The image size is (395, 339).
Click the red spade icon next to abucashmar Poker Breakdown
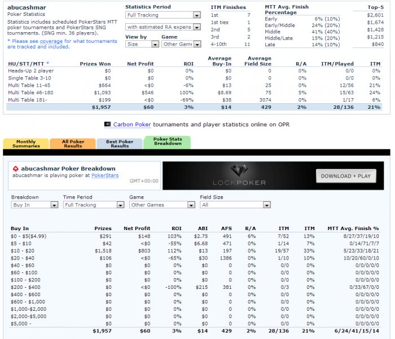coord(16,169)
